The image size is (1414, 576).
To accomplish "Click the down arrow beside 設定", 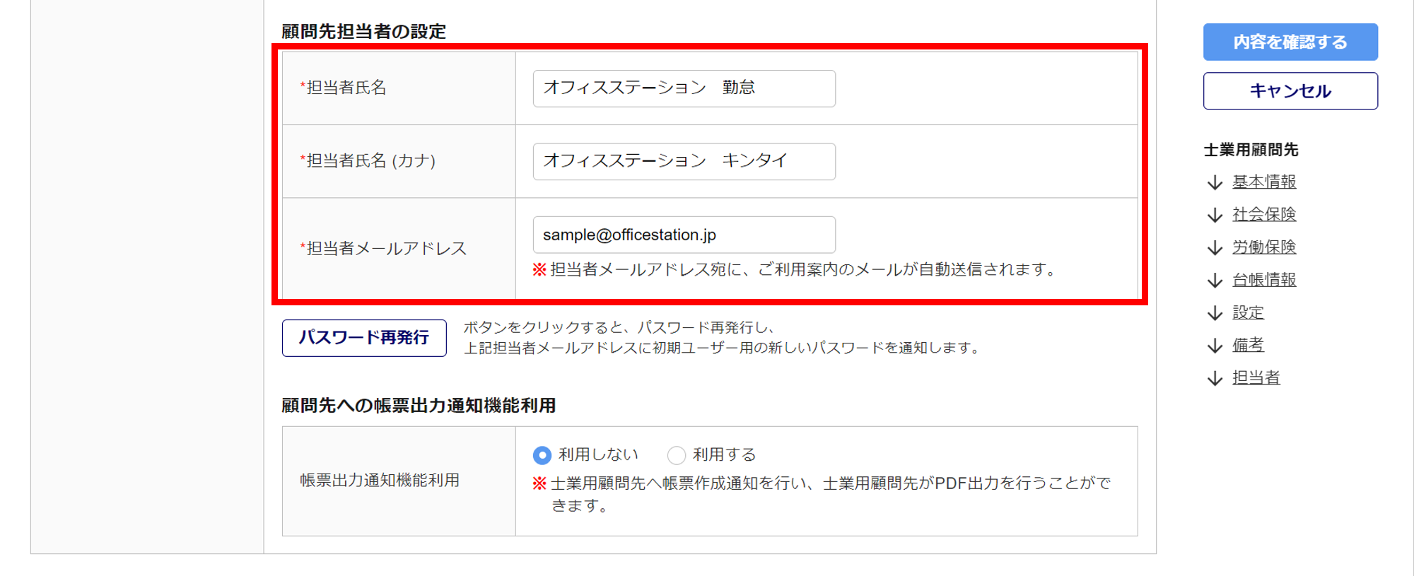I will 1215,313.
